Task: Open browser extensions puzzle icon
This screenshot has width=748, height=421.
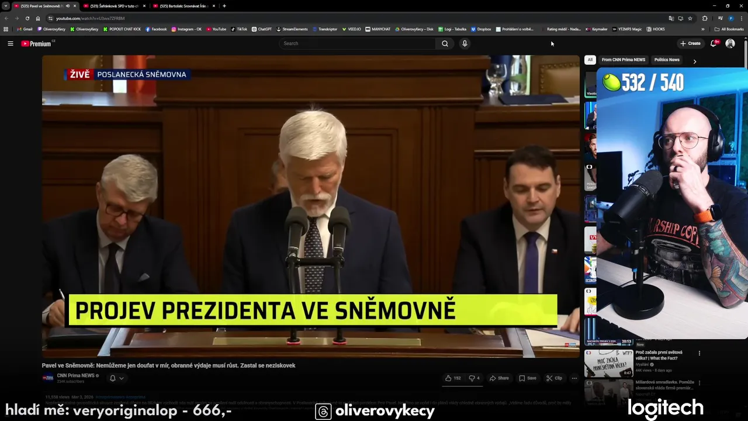Action: 705,18
